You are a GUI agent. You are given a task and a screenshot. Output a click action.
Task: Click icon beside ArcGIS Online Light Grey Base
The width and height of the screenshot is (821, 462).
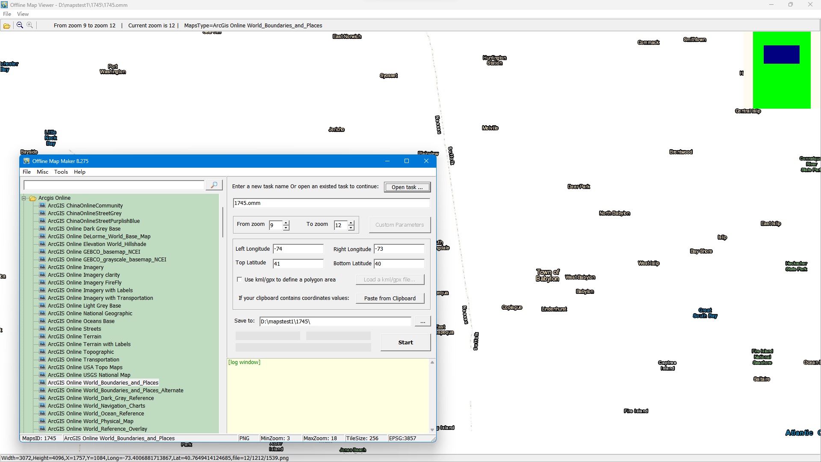42,305
